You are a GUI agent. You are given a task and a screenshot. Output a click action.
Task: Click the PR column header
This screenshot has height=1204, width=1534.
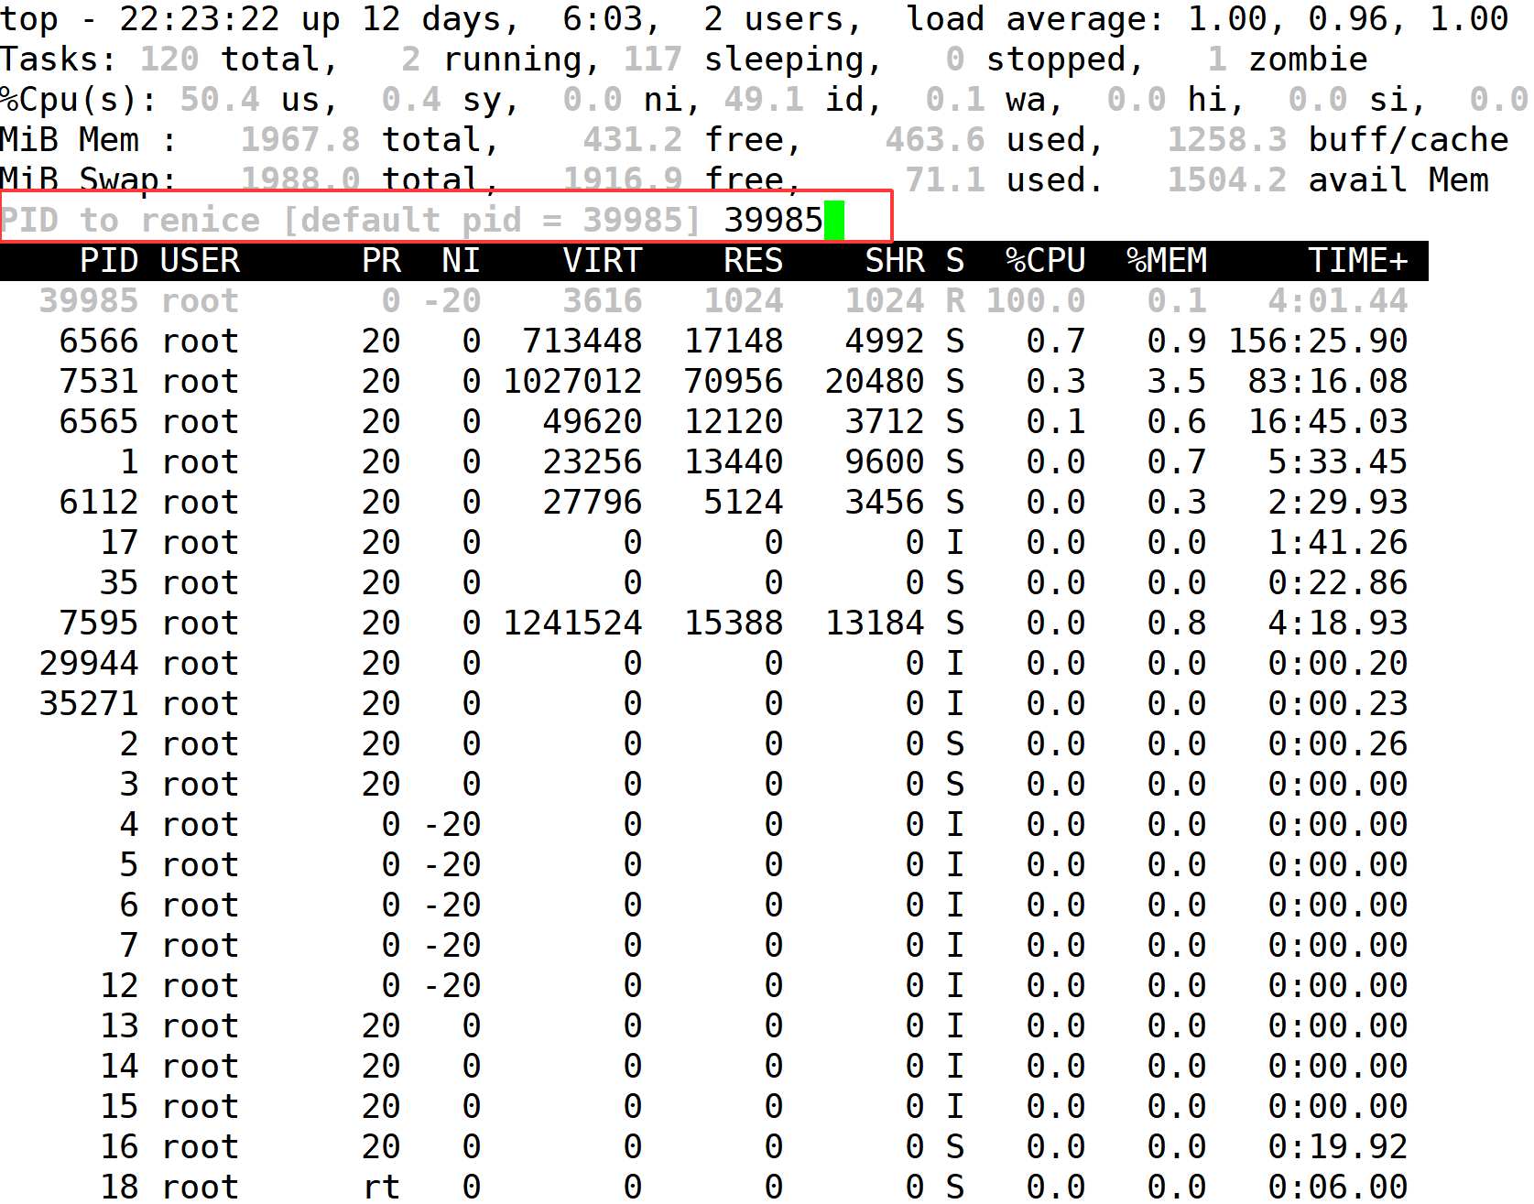pyautogui.click(x=381, y=261)
